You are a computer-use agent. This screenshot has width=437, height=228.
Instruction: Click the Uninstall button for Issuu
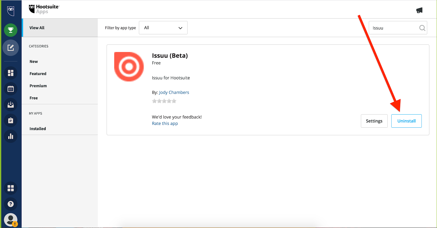[406, 121]
